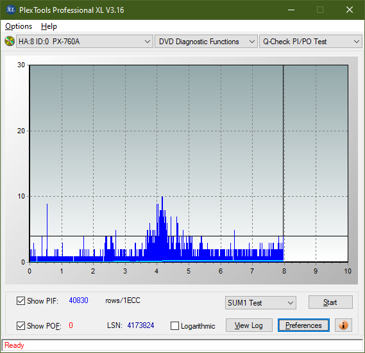Image resolution: width=365 pixels, height=353 pixels.
Task: Click the Start button
Action: 330,302
